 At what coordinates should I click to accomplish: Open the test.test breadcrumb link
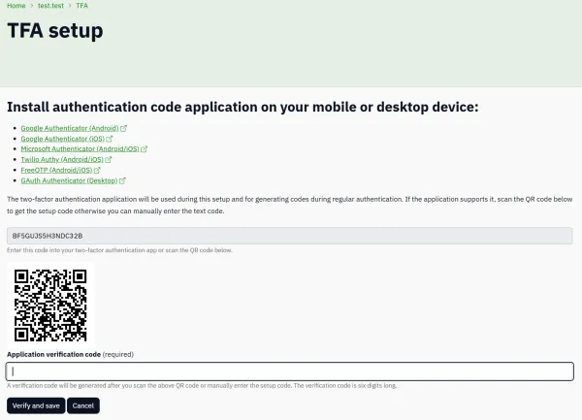(50, 6)
